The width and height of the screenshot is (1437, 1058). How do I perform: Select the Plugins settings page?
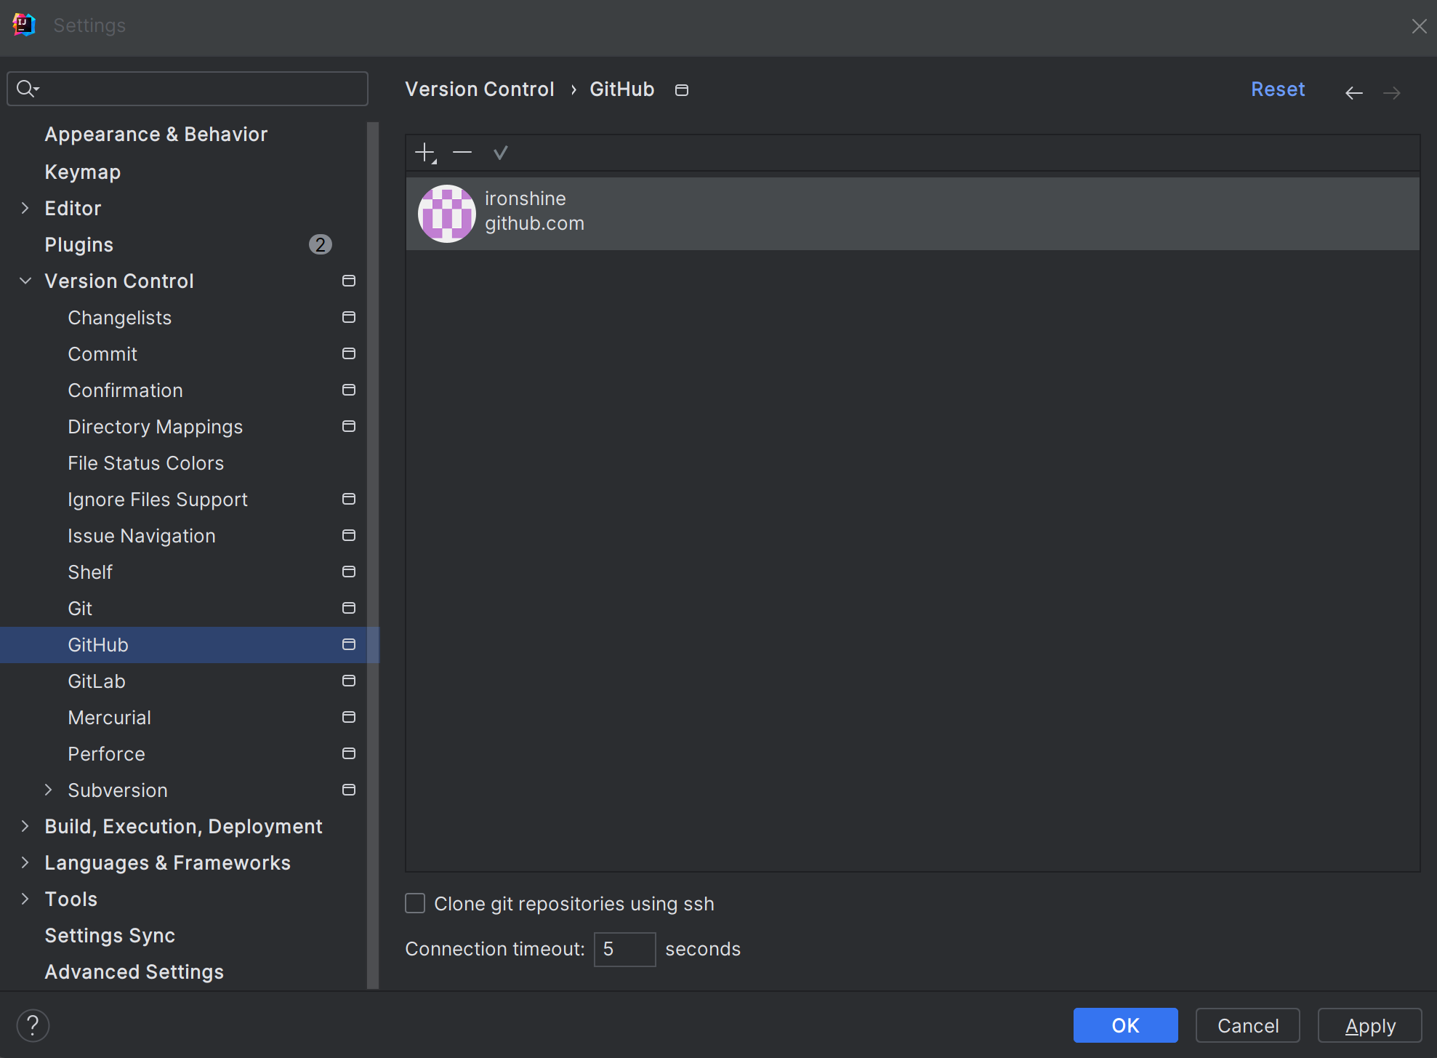pyautogui.click(x=79, y=244)
